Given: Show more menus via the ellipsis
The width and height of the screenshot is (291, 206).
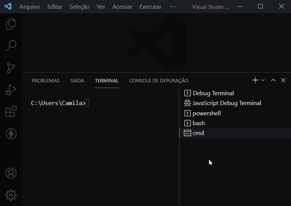Looking at the screenshot, I should tap(173, 7).
